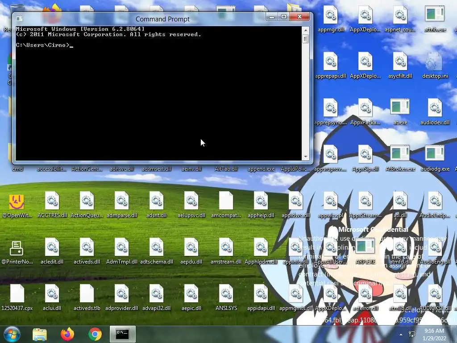Show hidden tray icons arrow
This screenshot has width=457, height=343.
[401, 335]
